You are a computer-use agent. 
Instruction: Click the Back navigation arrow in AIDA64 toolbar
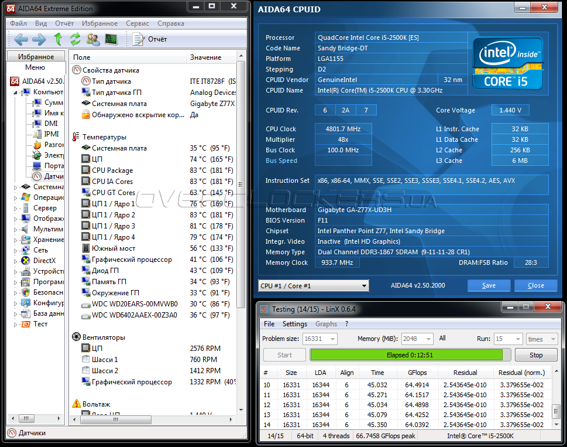tap(21, 39)
